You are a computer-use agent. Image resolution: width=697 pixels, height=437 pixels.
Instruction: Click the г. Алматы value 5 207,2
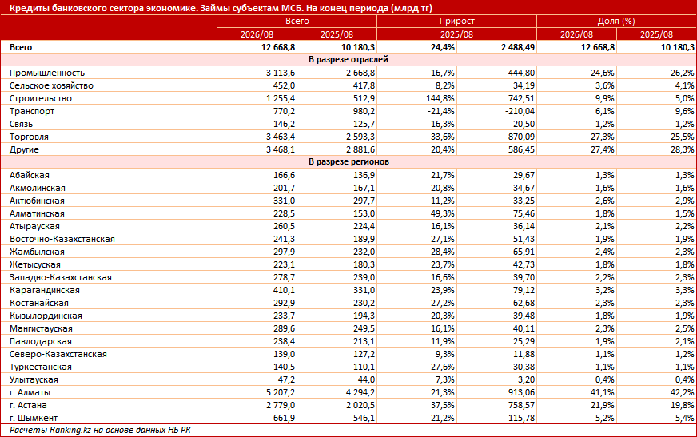[281, 392]
